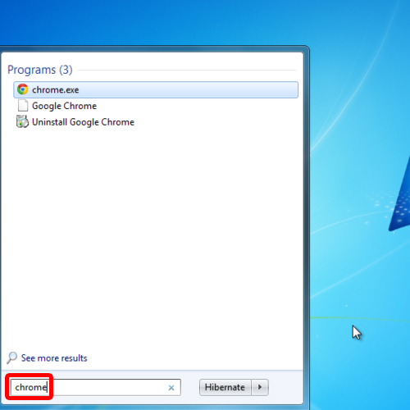
Task: Click the blank document icon beside Google Chrome
Action: coord(23,106)
